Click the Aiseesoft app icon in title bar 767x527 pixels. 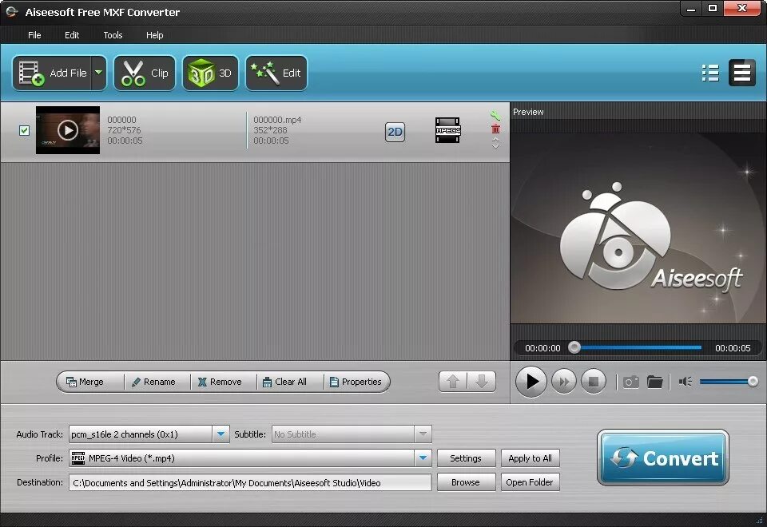(12, 12)
